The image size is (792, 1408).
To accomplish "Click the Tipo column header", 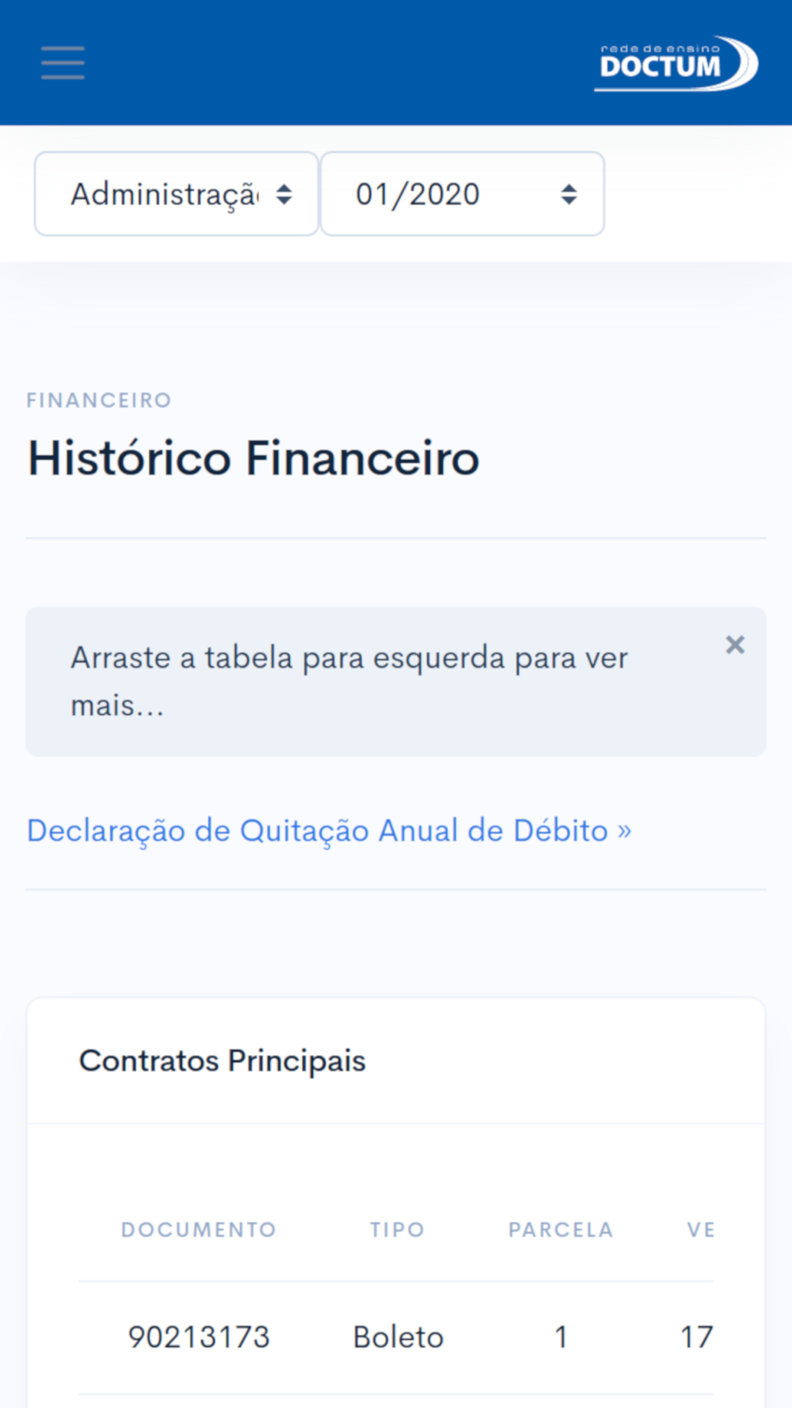I will [398, 1230].
